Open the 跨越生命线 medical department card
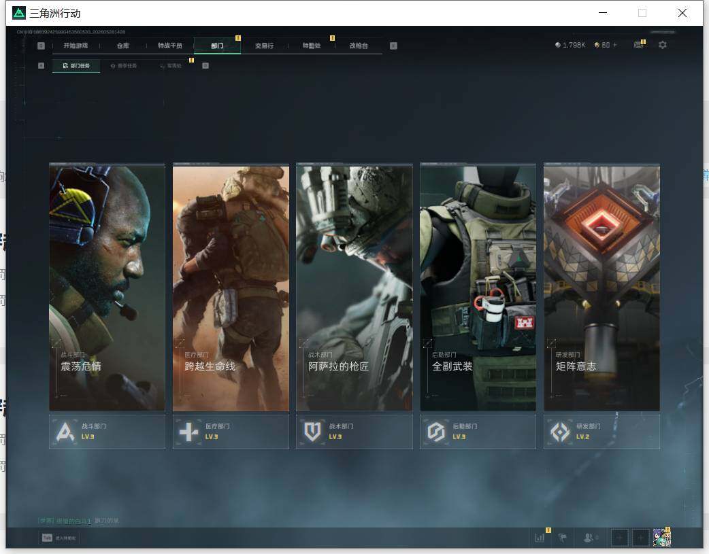This screenshot has height=554, width=709. click(231, 288)
